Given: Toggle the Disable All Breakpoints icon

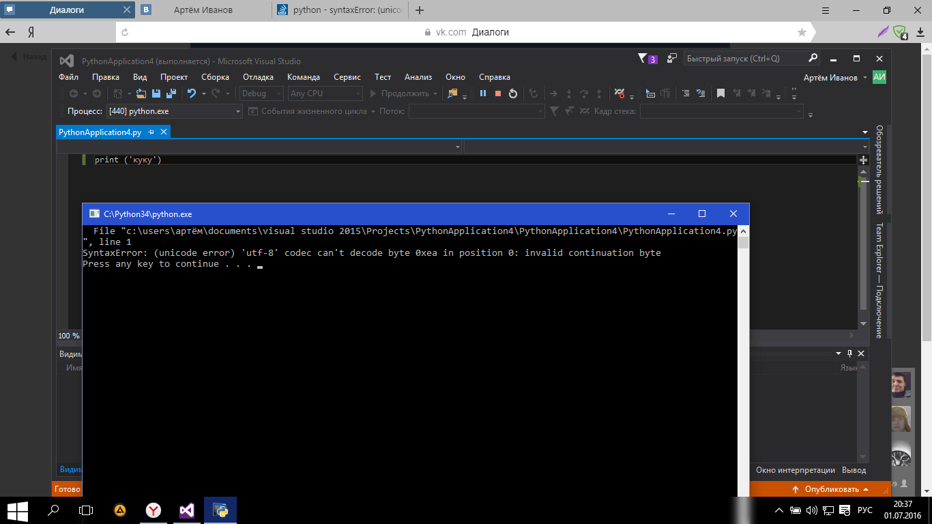Looking at the screenshot, I should pos(619,93).
